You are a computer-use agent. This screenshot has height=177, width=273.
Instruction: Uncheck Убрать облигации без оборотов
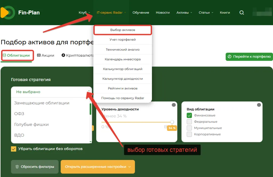point(14,149)
